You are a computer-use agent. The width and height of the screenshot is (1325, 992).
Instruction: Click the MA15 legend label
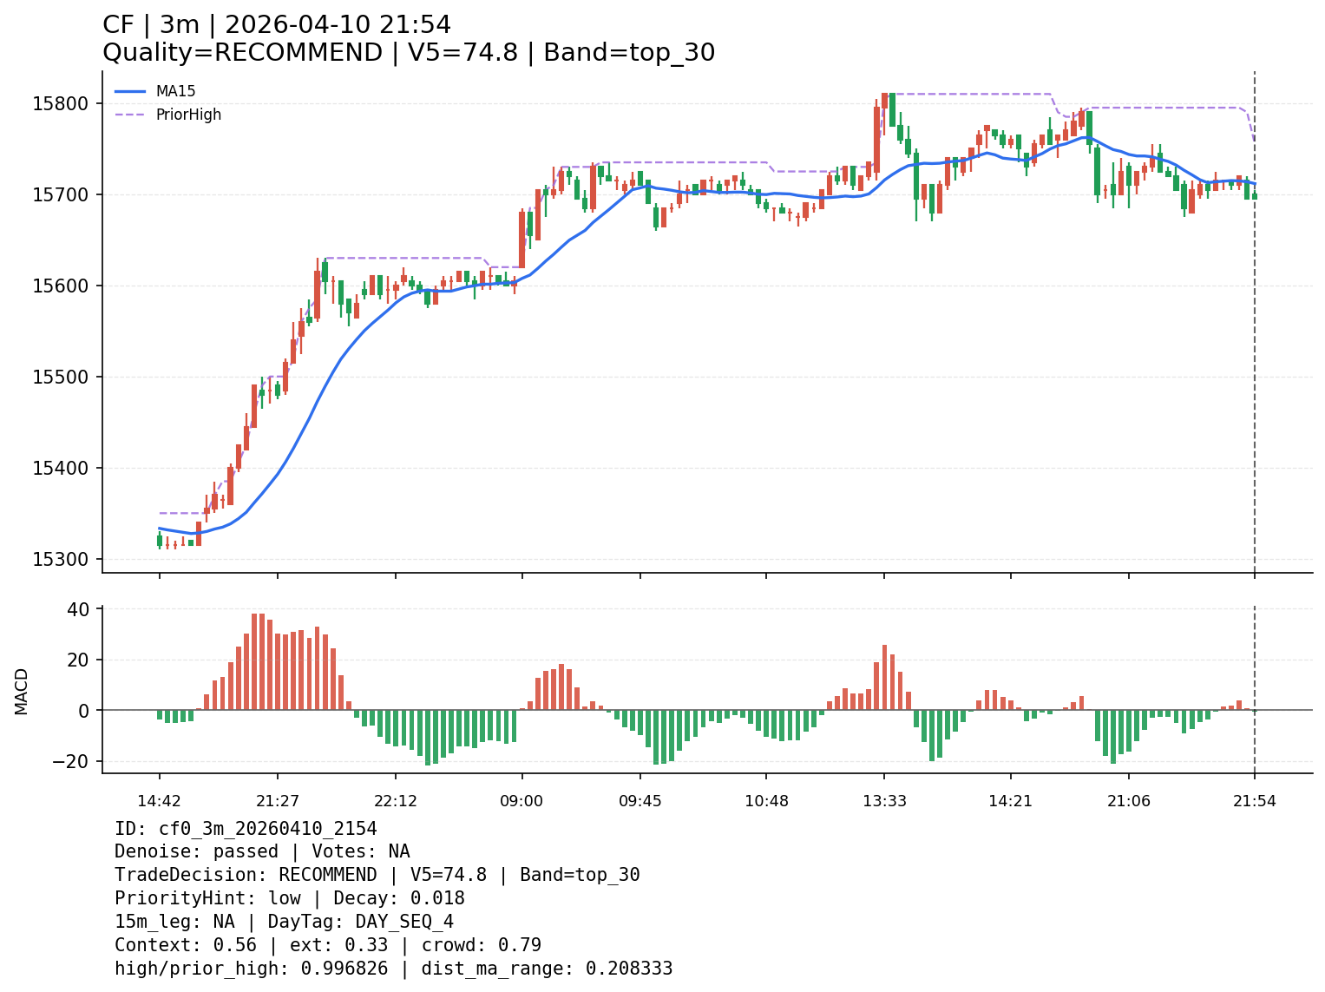pyautogui.click(x=175, y=91)
